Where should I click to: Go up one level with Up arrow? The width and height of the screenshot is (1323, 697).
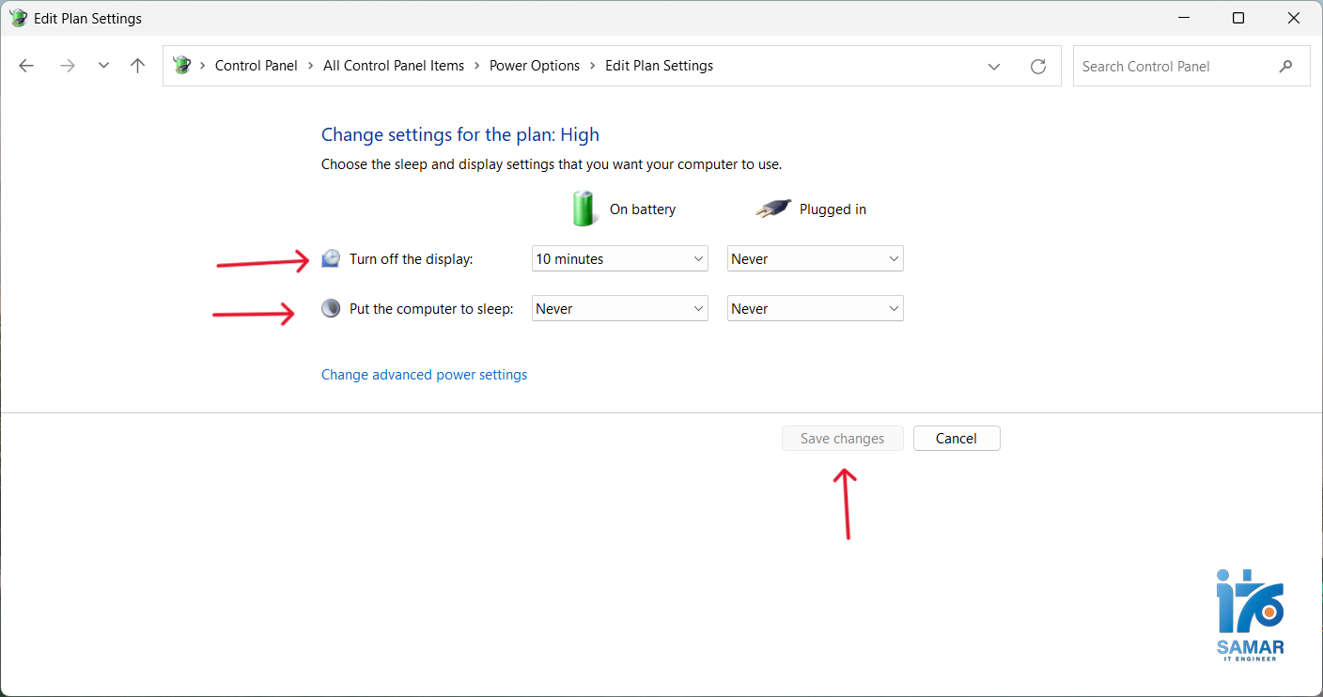[x=138, y=66]
